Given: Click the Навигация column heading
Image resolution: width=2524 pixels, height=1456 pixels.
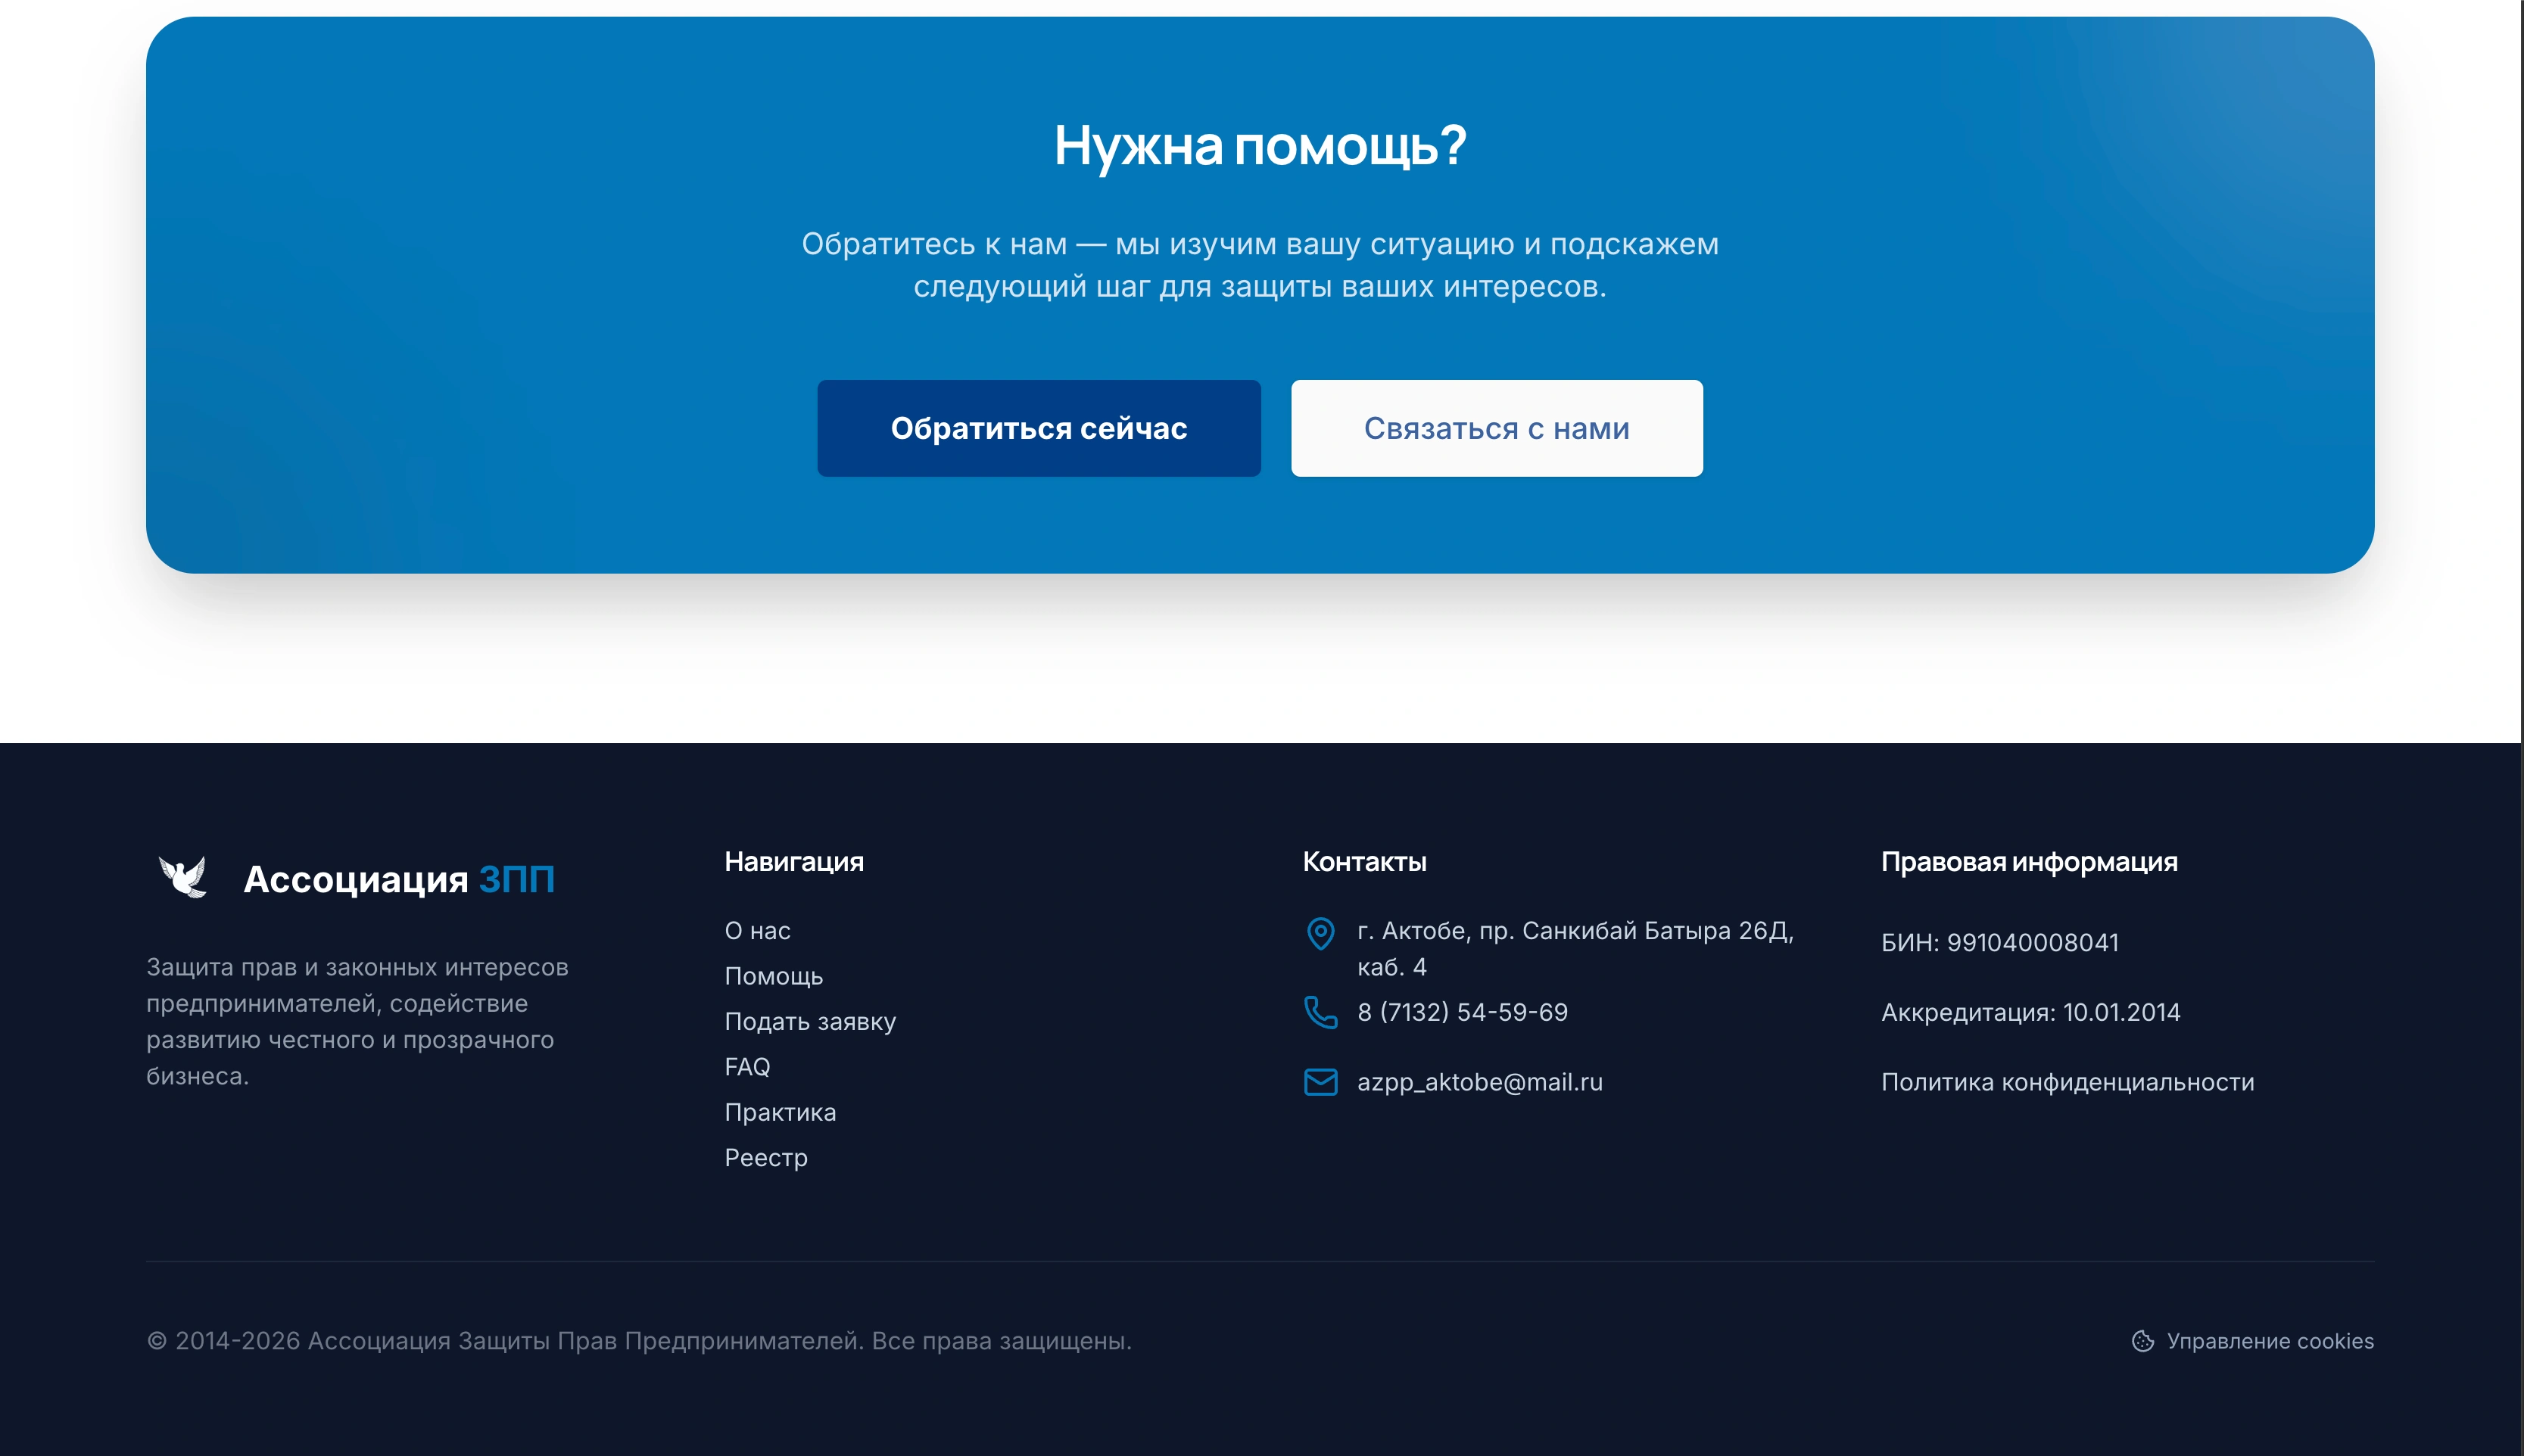Looking at the screenshot, I should coord(794,862).
